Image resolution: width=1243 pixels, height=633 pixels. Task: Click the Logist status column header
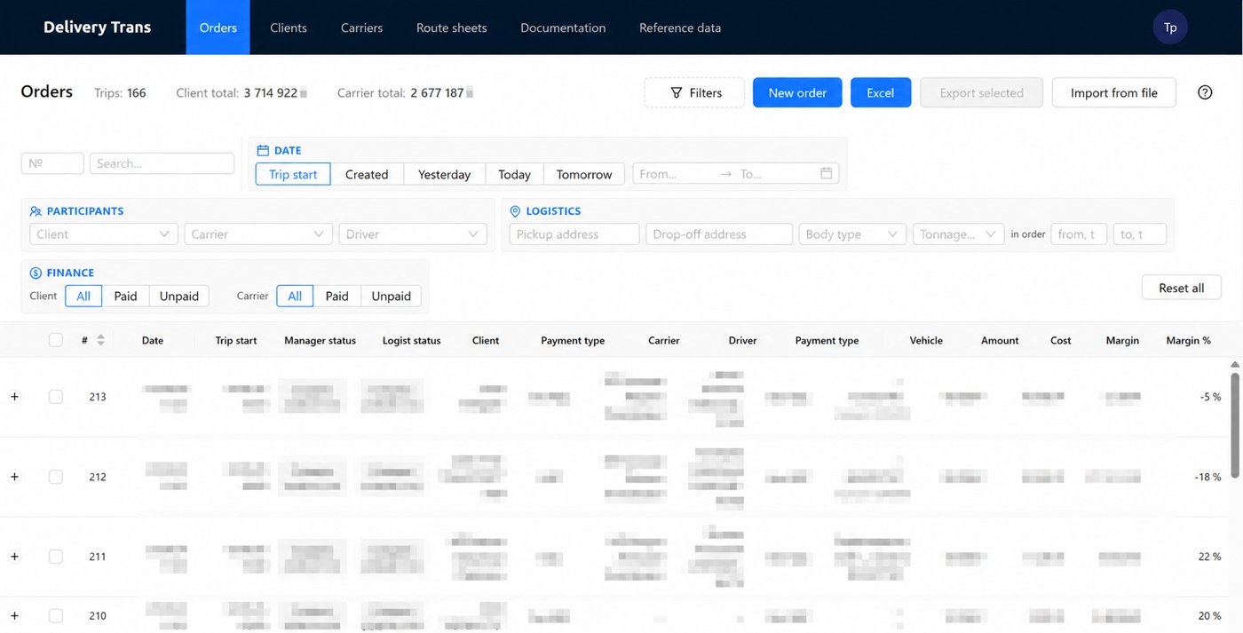pyautogui.click(x=411, y=340)
